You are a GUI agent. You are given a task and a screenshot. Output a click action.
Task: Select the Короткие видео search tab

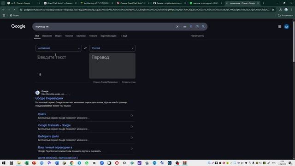(108, 36)
